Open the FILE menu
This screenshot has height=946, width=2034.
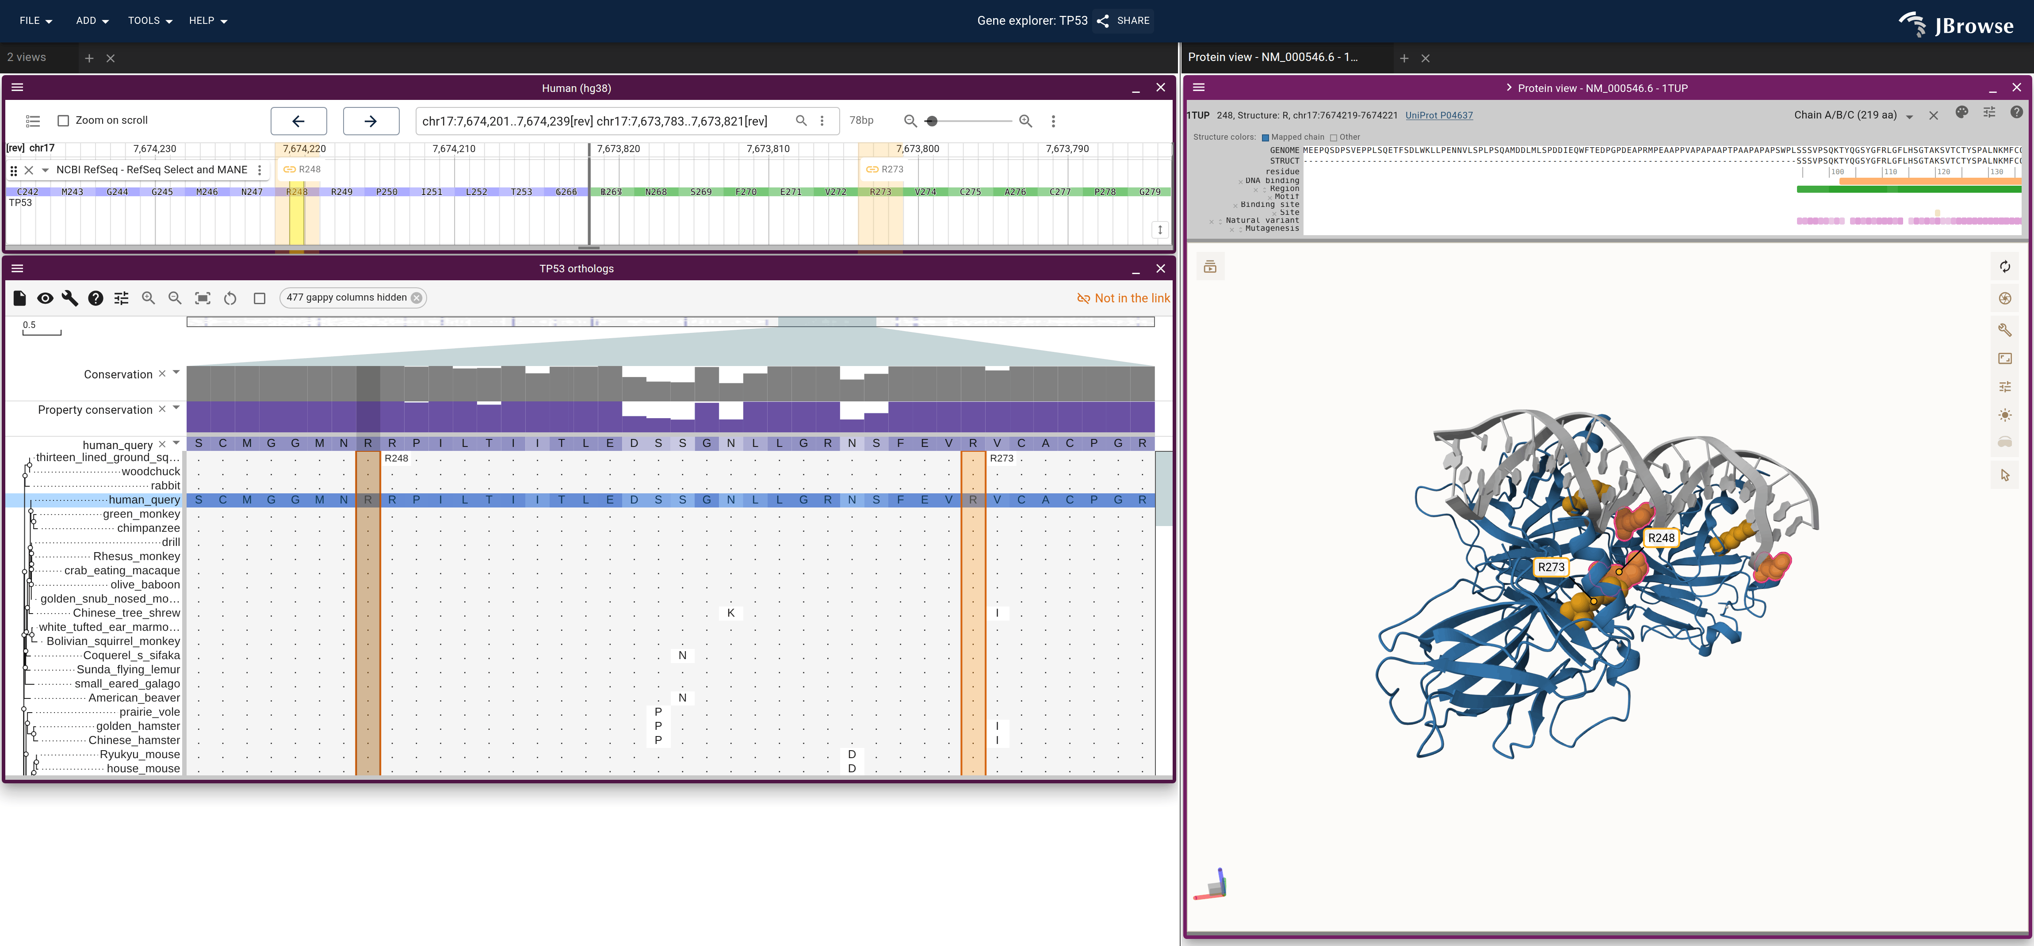tap(36, 20)
